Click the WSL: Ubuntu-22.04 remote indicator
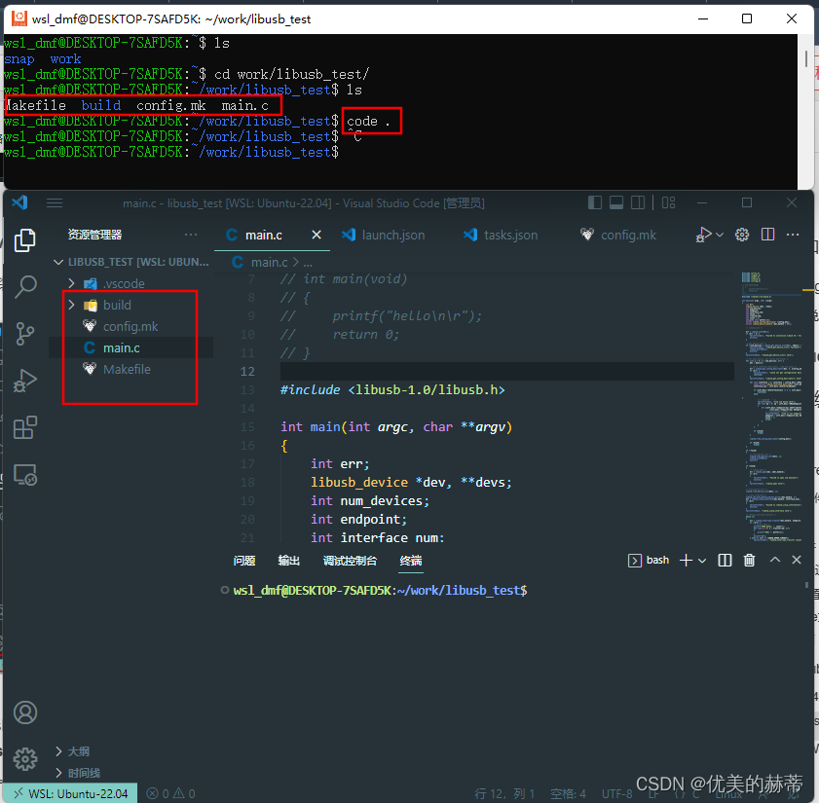Image resolution: width=819 pixels, height=803 pixels. [x=70, y=793]
